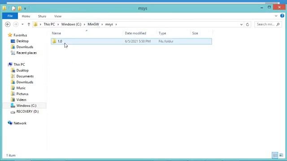Open the Videos folder

click(22, 100)
